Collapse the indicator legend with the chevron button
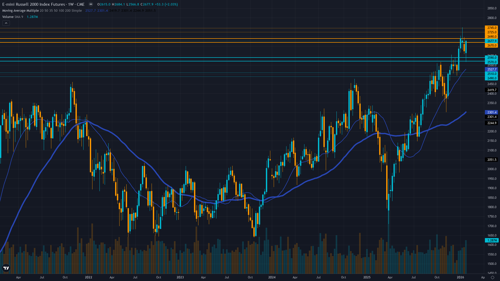Screen dimensions: 500x281 [x=6, y=23]
